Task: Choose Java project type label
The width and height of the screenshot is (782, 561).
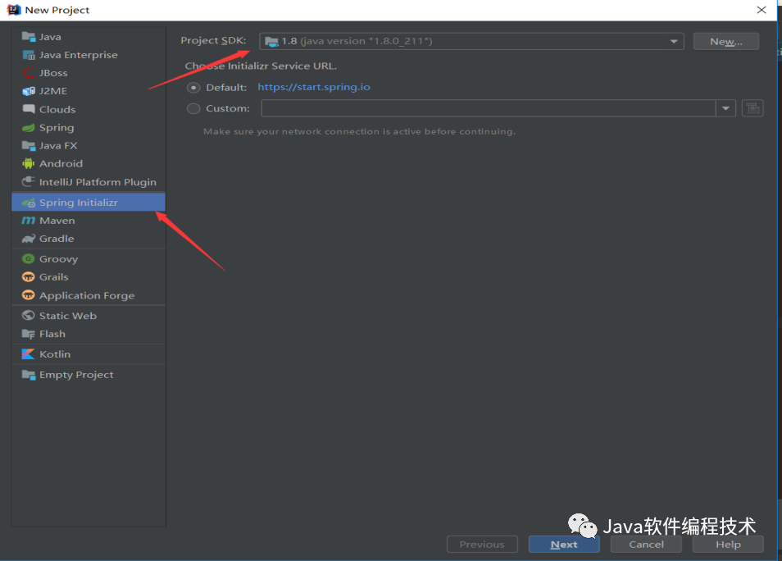Action: click(x=50, y=37)
